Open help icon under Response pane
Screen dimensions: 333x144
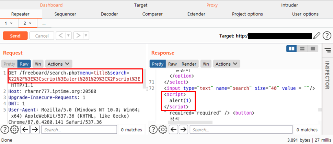[153, 129]
